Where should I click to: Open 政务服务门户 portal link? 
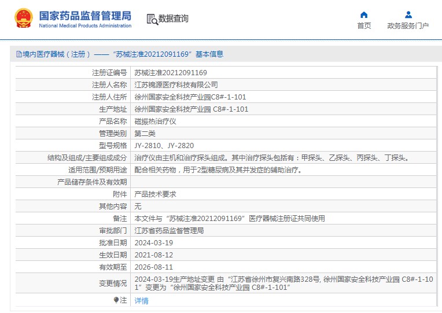(x=408, y=25)
